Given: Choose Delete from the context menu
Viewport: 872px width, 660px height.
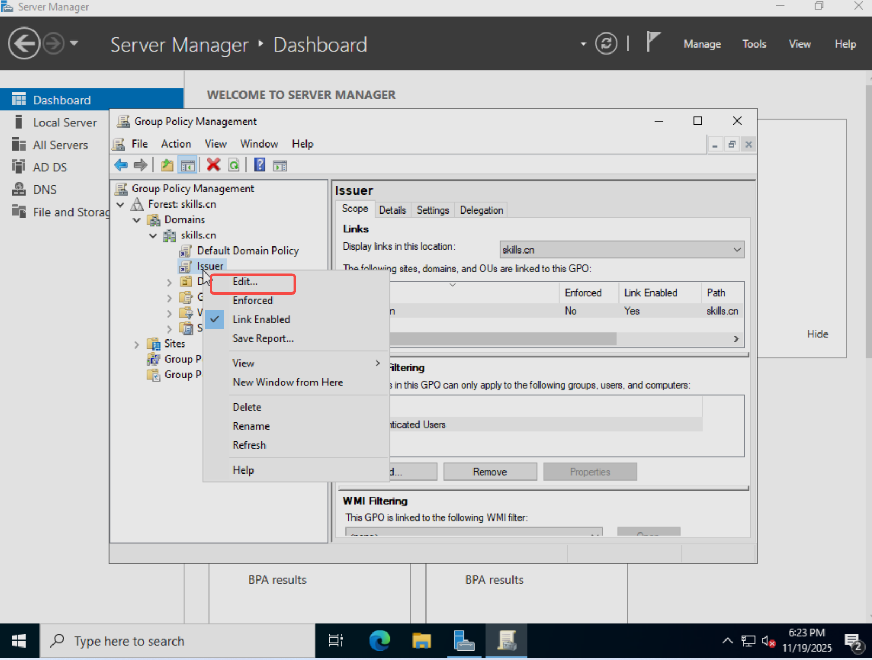Looking at the screenshot, I should 296,407.
